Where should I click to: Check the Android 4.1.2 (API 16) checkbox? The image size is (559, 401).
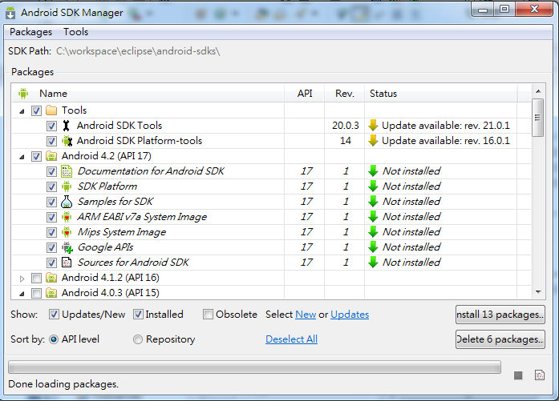pyautogui.click(x=36, y=278)
